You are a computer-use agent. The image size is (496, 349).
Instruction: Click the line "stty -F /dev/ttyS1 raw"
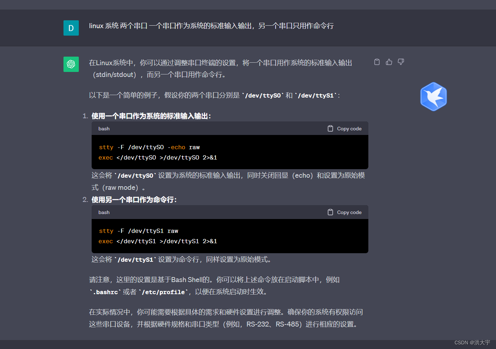[x=138, y=231]
